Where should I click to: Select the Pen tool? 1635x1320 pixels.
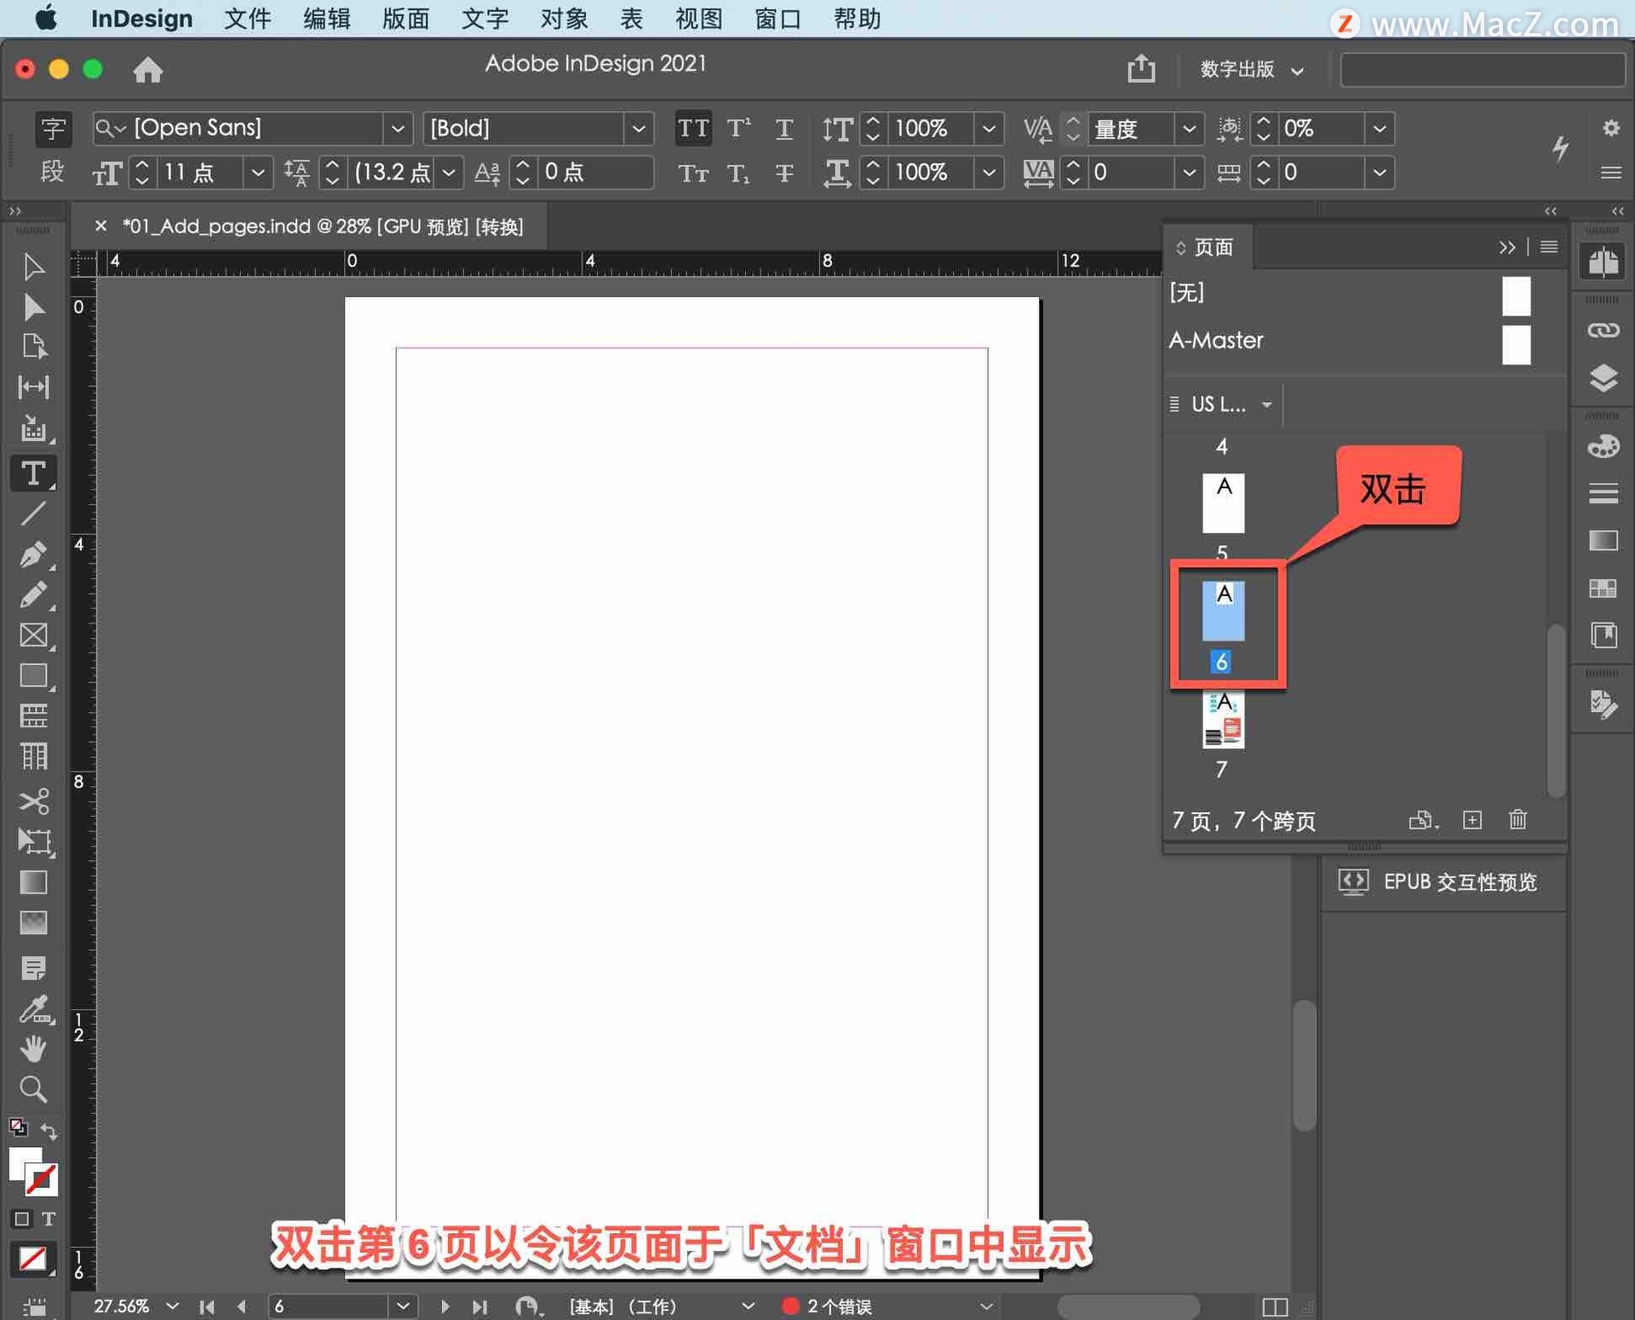point(32,554)
